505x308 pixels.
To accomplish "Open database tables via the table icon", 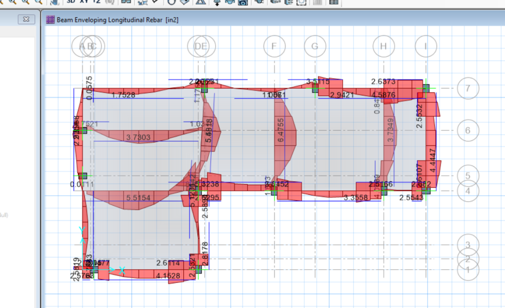I will tap(334, 2).
